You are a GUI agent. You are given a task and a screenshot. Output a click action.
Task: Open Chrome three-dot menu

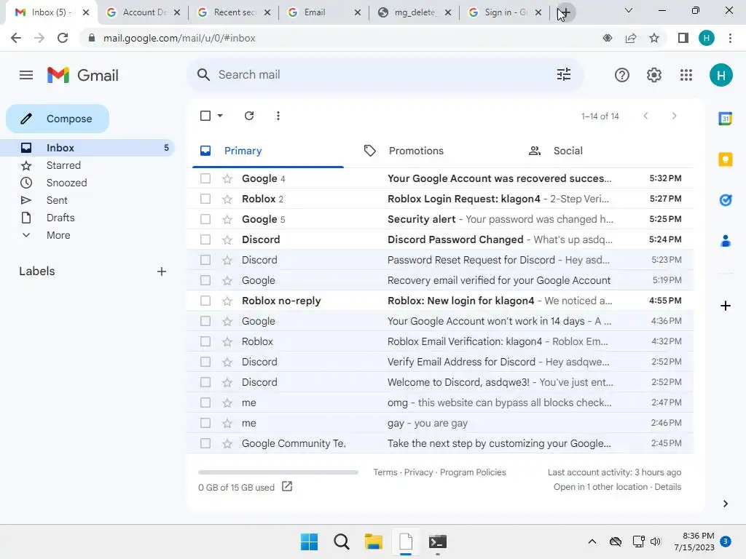point(730,38)
